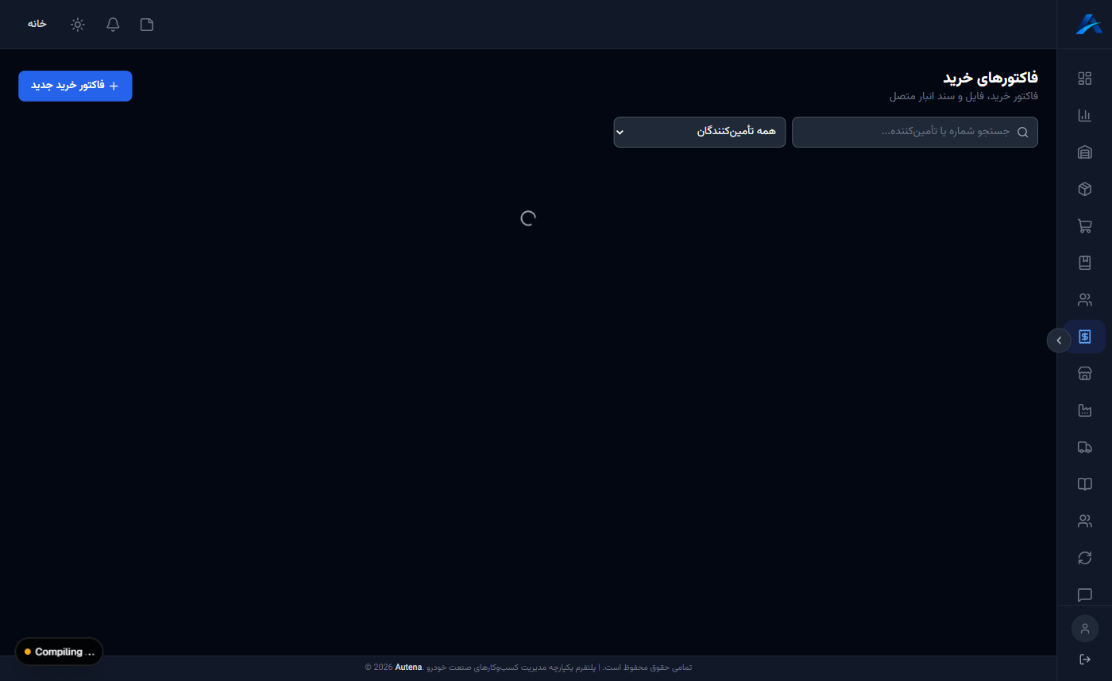The height and width of the screenshot is (681, 1112).
Task: Click the subtitle فاکتور خرید، فایل و سند انبار متصل
Action: point(963,96)
